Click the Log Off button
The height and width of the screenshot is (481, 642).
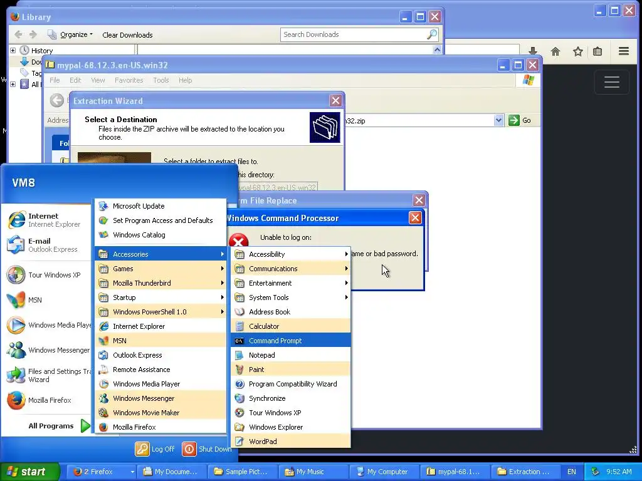coord(155,449)
